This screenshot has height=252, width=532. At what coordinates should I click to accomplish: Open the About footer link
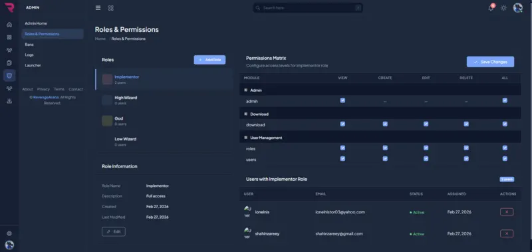click(x=27, y=89)
